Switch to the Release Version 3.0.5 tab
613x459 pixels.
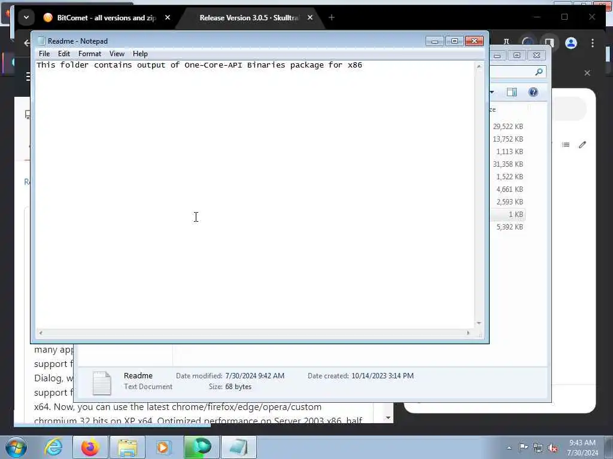coord(248,17)
